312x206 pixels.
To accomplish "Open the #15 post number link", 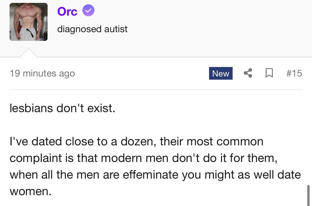I will click(x=294, y=73).
